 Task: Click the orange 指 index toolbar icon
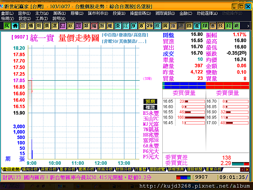pyautogui.click(x=173, y=26)
